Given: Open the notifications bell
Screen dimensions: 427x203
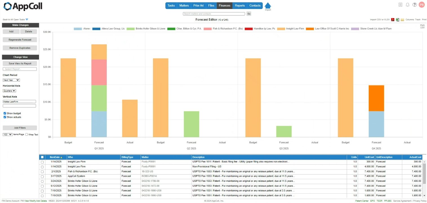Looking at the screenshot, I should [408, 5].
